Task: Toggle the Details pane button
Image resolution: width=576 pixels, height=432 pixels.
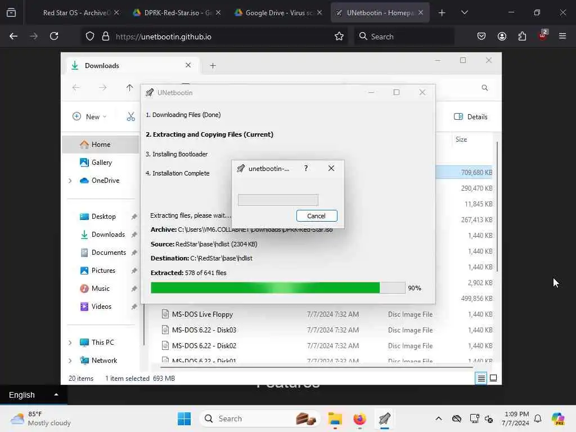Action: click(471, 117)
